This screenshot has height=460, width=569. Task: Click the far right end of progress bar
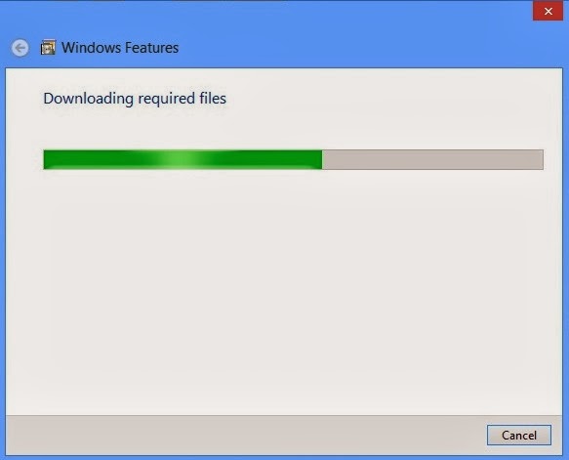point(540,159)
